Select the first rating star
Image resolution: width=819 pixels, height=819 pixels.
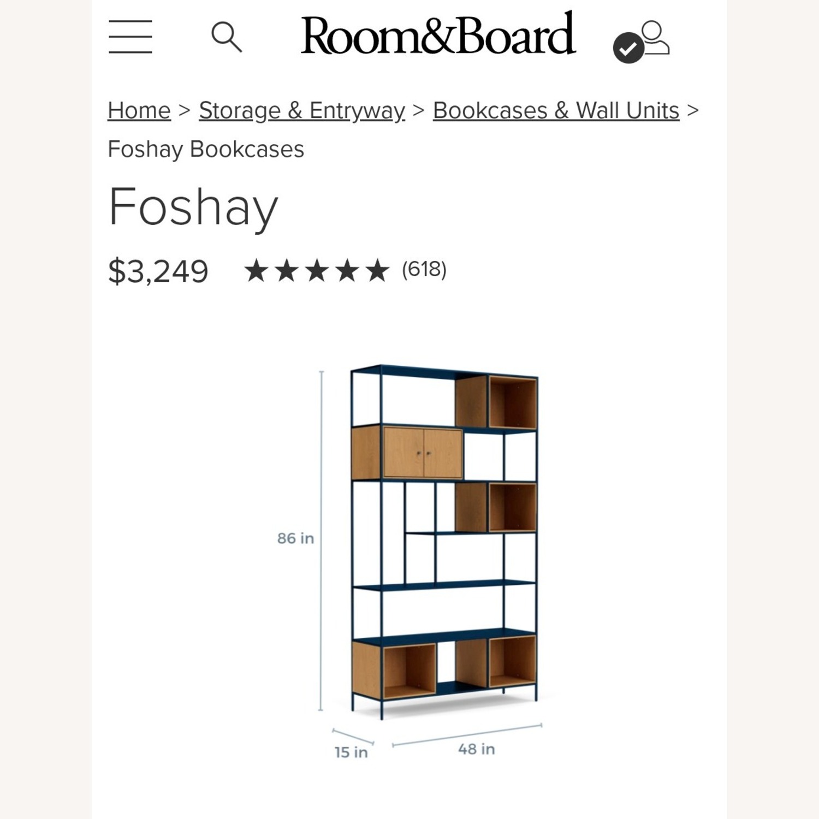257,270
